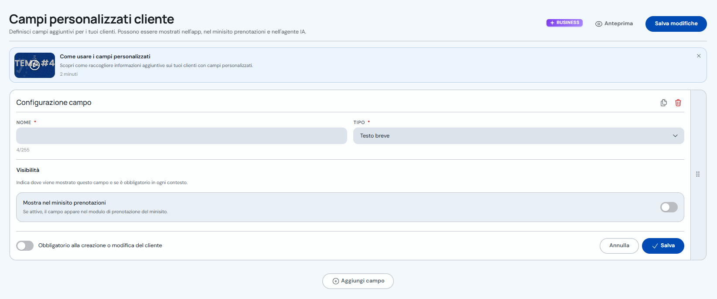The image size is (717, 299).
Task: Toggle Mostra nel minisito prenotazioni switch
Action: click(x=669, y=207)
